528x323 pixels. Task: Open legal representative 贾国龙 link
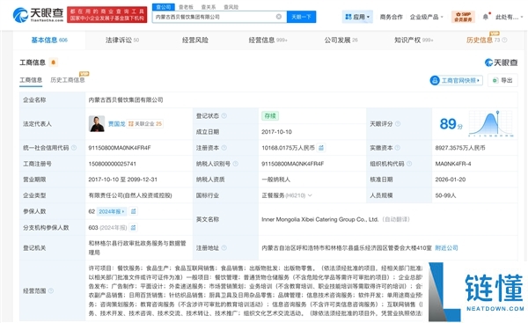click(116, 124)
